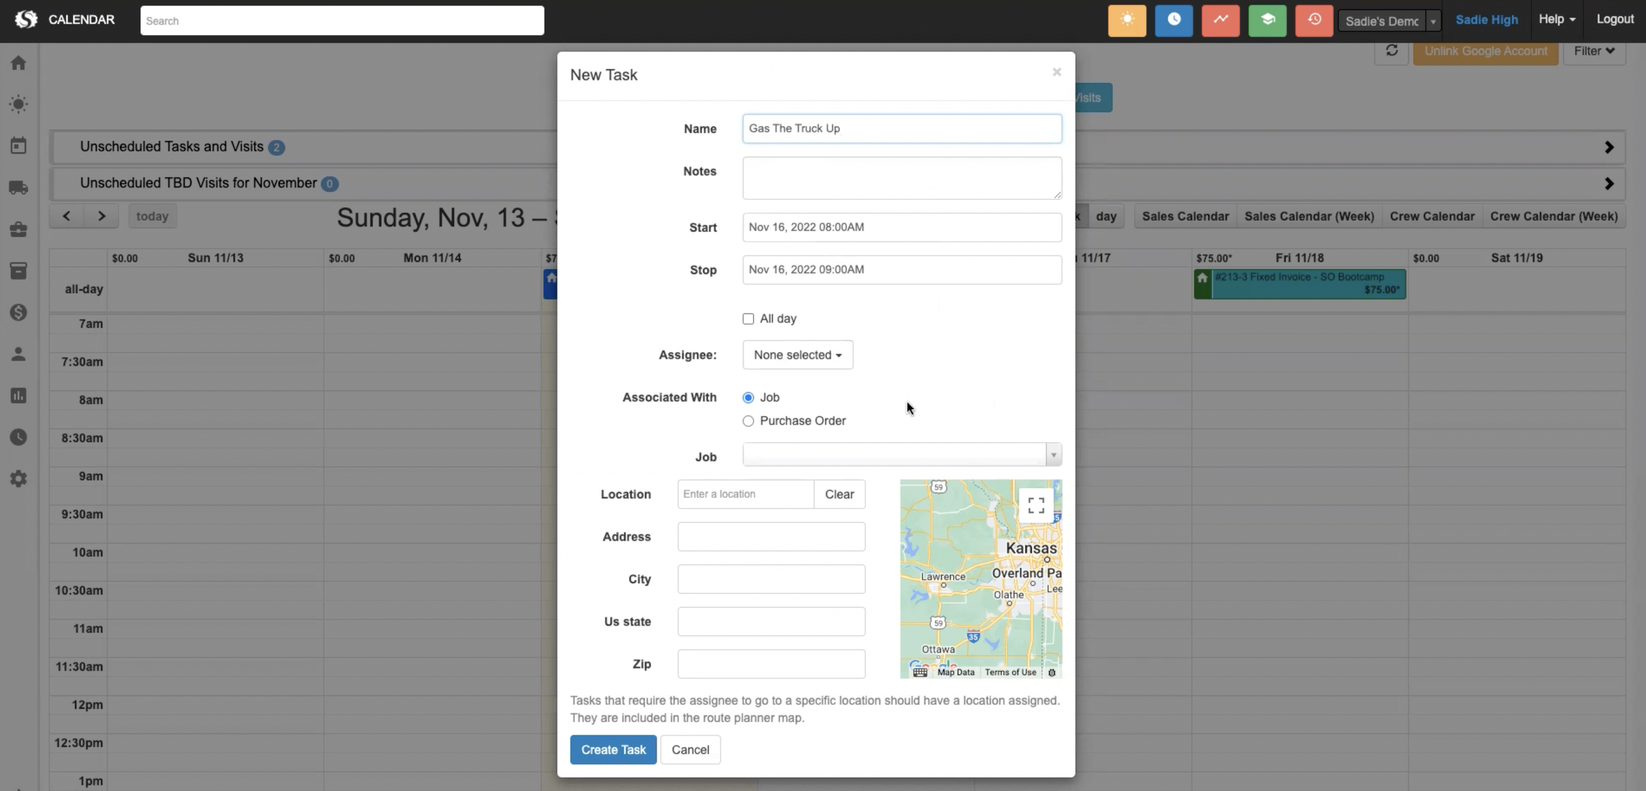Click the yellow sun icon button
1646x791 pixels.
[1127, 20]
